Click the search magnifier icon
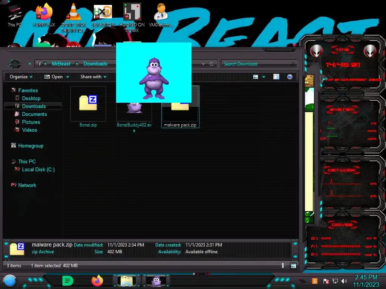The image size is (386, 289). [x=293, y=64]
